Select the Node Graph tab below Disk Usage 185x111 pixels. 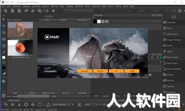point(14,100)
